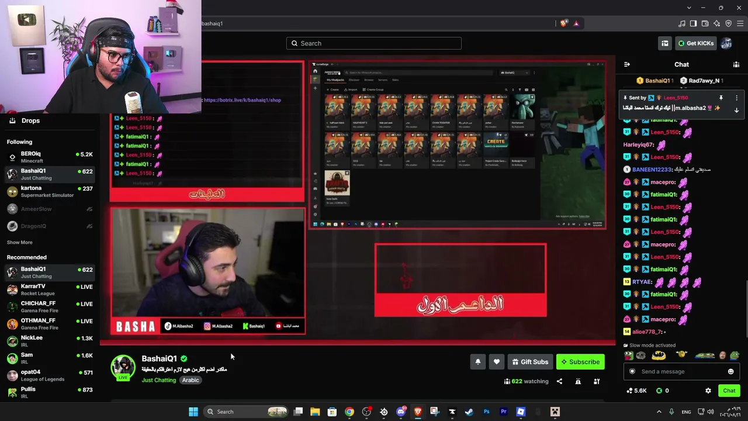Open the profile avatar menu
The image size is (748, 421).
pos(726,43)
